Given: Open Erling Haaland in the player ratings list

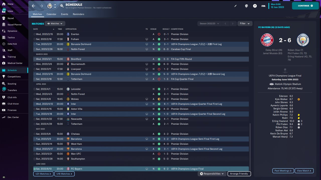Looking at the screenshot, I should (280, 121).
